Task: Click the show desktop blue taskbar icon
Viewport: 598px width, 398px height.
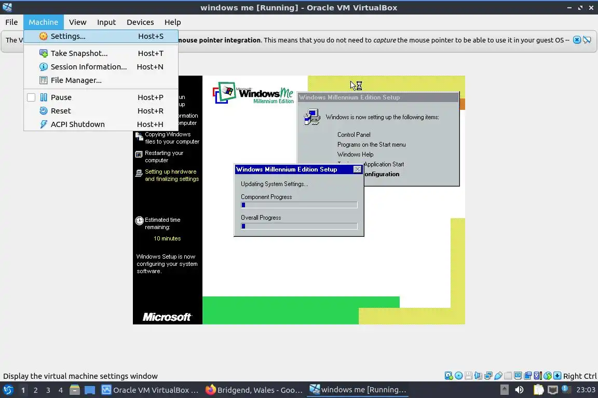Action: coord(90,390)
